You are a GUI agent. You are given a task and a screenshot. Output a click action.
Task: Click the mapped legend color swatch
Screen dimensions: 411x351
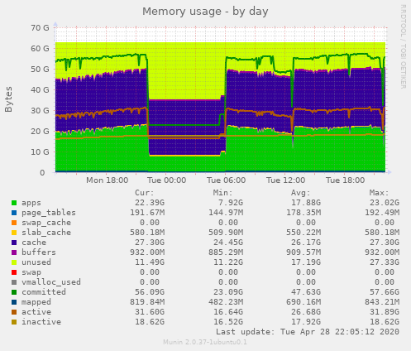[14, 302]
